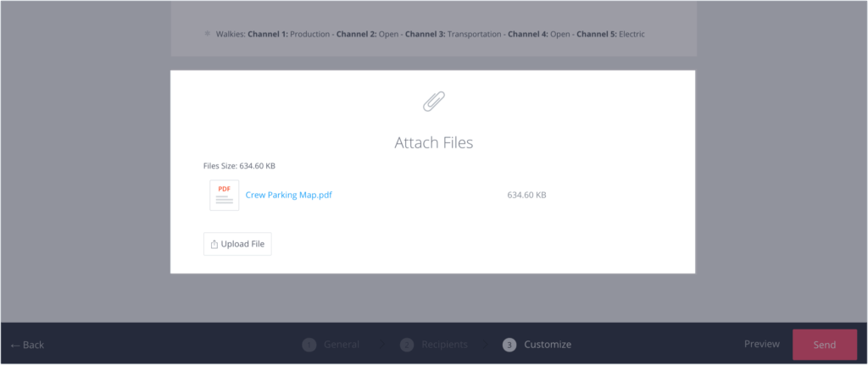The width and height of the screenshot is (868, 365).
Task: Go Back using the Back text link
Action: pyautogui.click(x=34, y=345)
